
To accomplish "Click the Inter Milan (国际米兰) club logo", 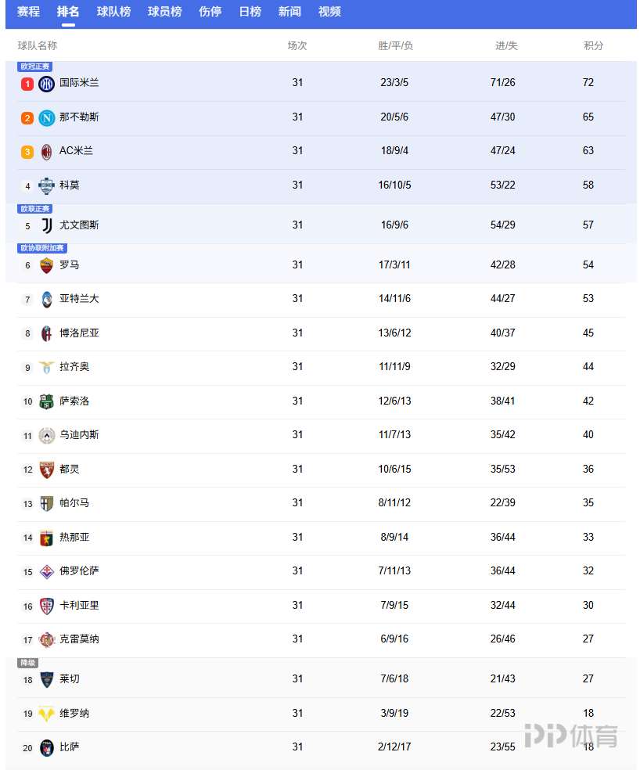I will 46,83.
